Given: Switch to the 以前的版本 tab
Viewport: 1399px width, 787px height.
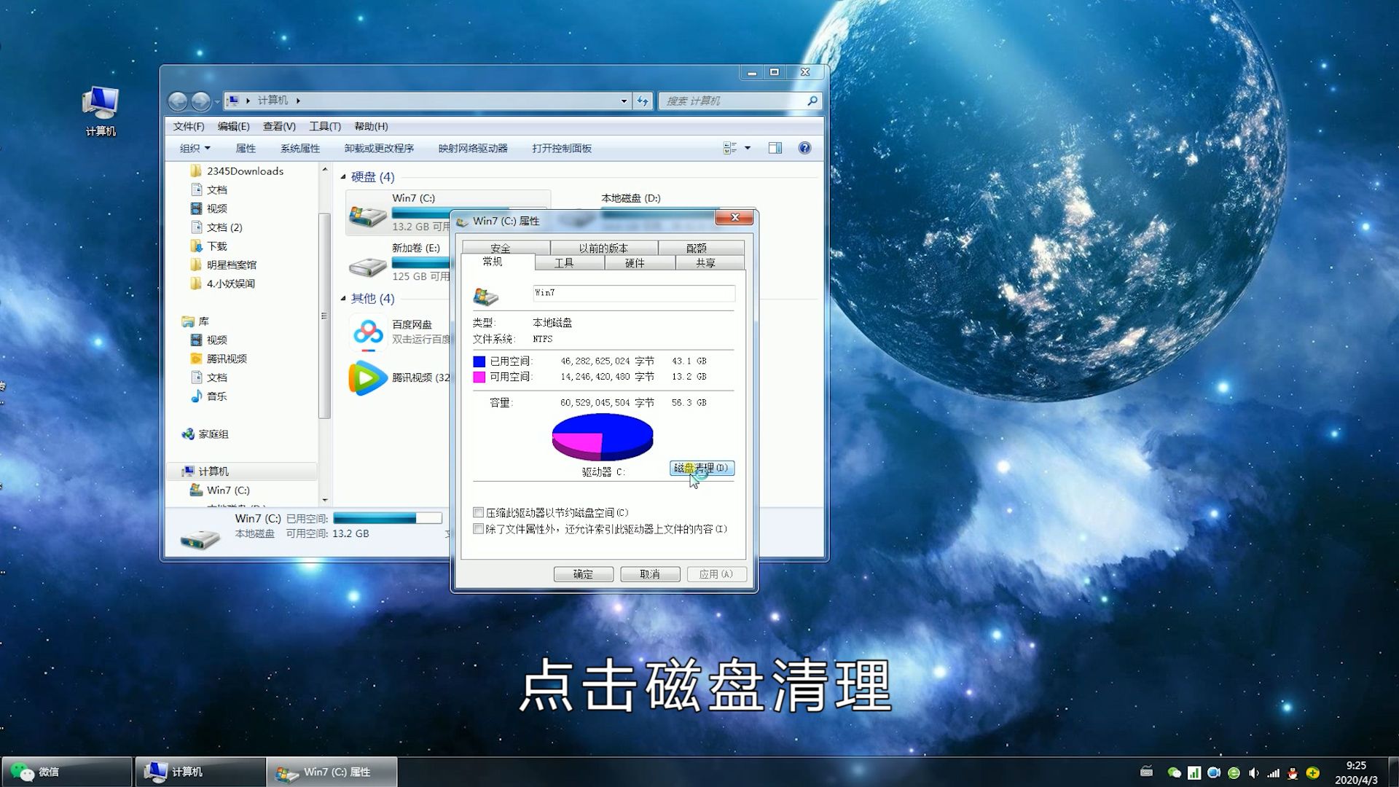Looking at the screenshot, I should (603, 248).
